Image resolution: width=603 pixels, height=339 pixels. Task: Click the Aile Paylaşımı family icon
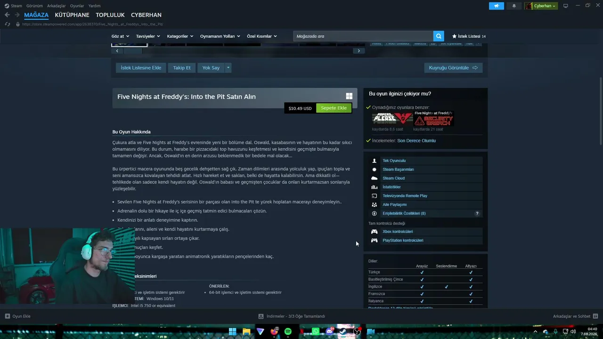pos(374,205)
